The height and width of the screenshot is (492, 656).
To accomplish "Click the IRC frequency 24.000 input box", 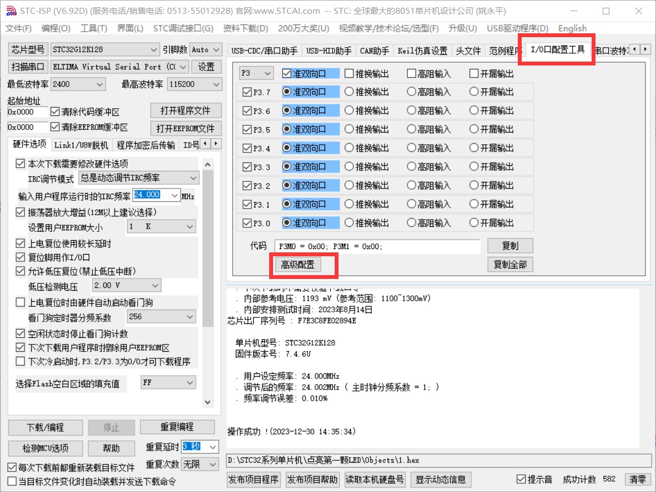I will pos(152,195).
